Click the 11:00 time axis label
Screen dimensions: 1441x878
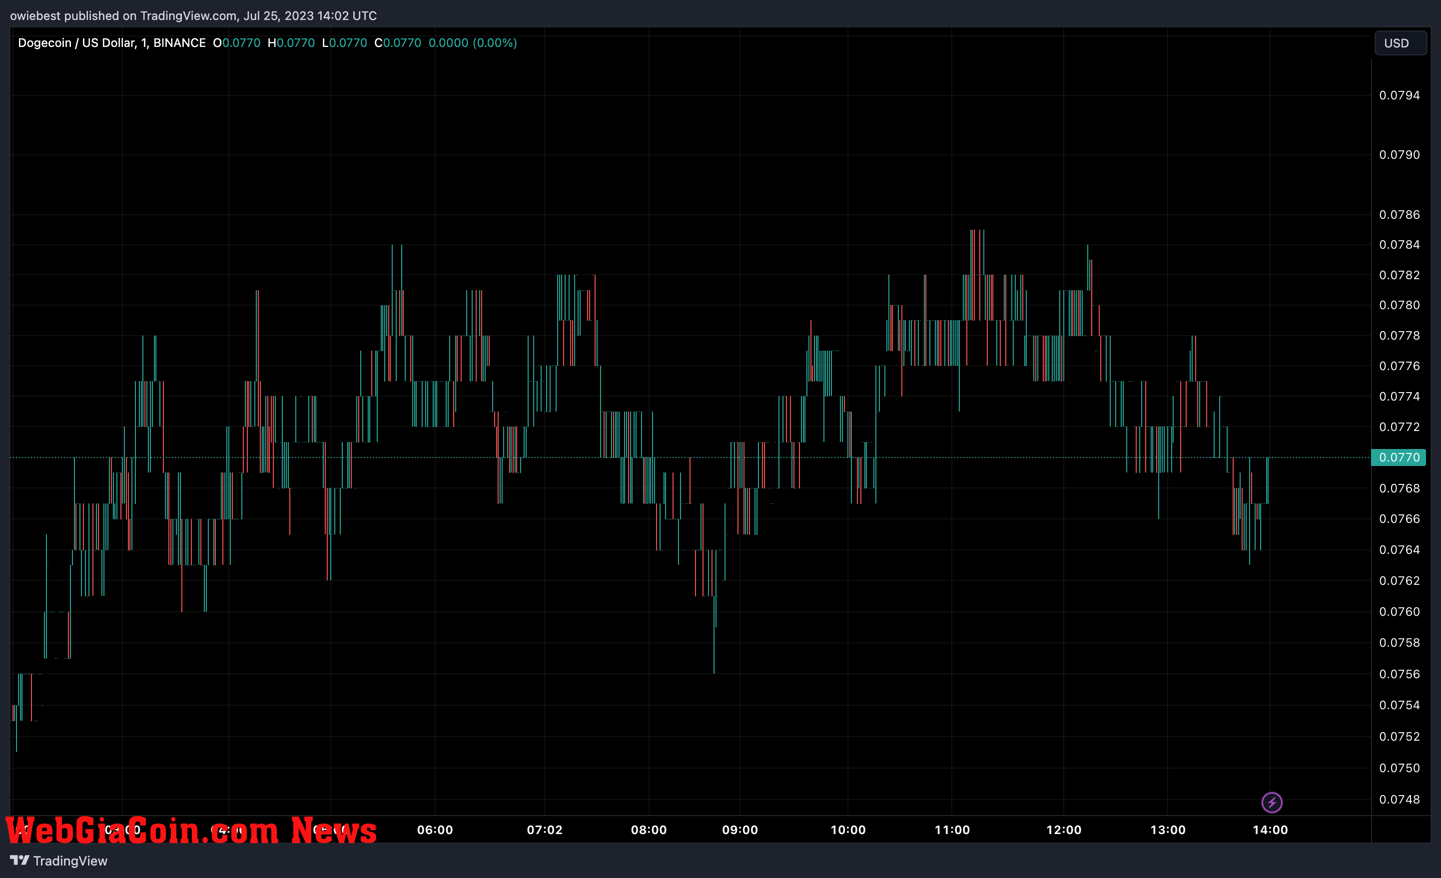(x=952, y=830)
